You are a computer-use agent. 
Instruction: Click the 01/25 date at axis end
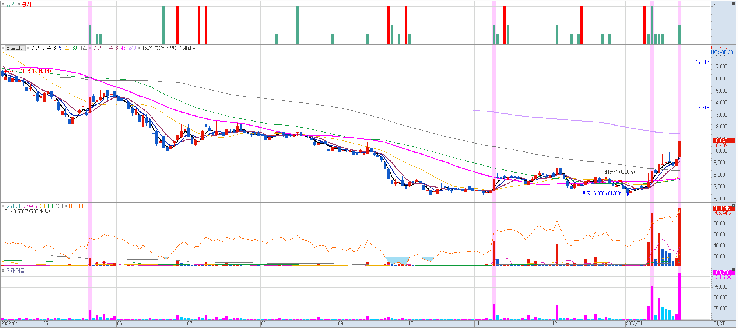pos(720,324)
